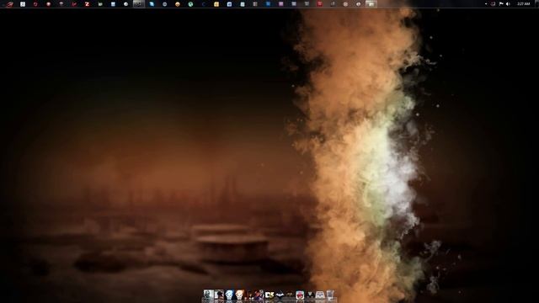Click the network monitor icon in the tray
The image size is (539, 303).
pos(493,4)
